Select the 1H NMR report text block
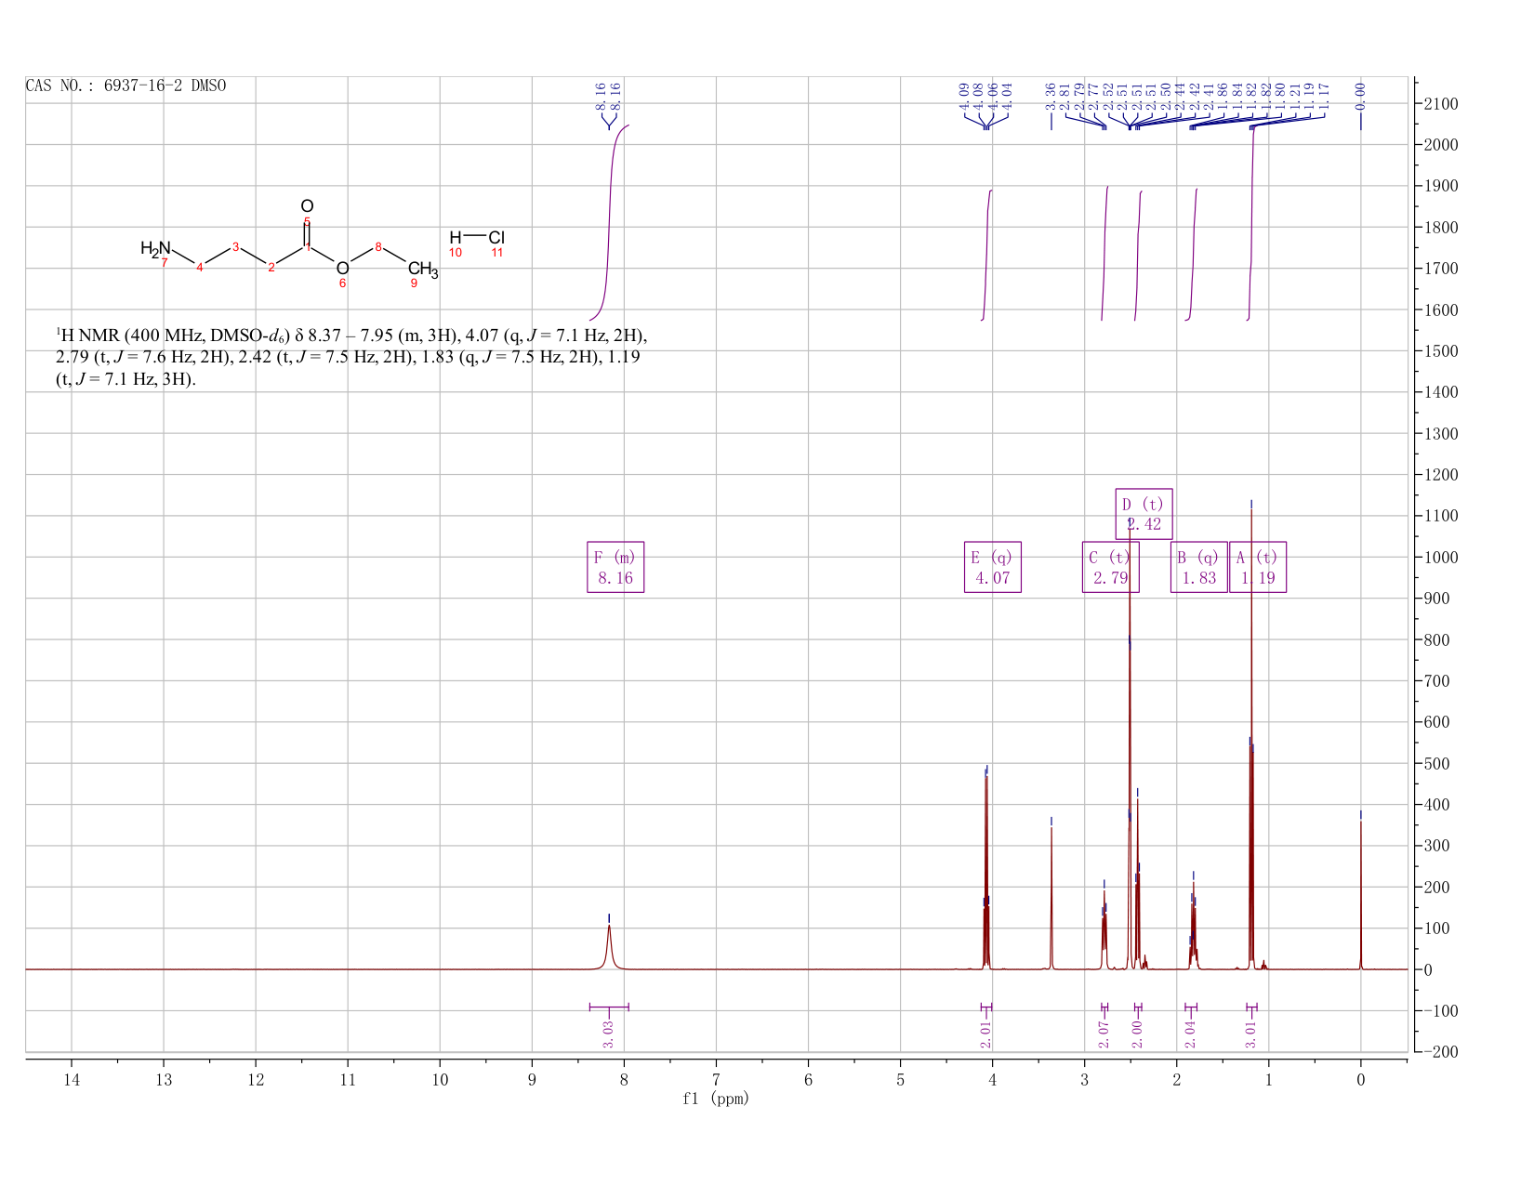 351,357
